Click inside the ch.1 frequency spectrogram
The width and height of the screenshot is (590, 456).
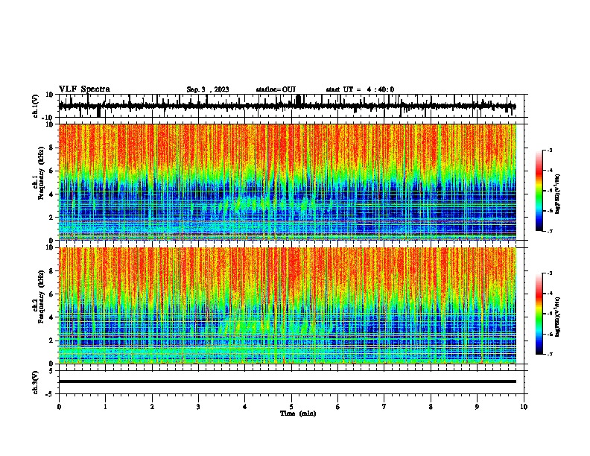click(x=287, y=182)
